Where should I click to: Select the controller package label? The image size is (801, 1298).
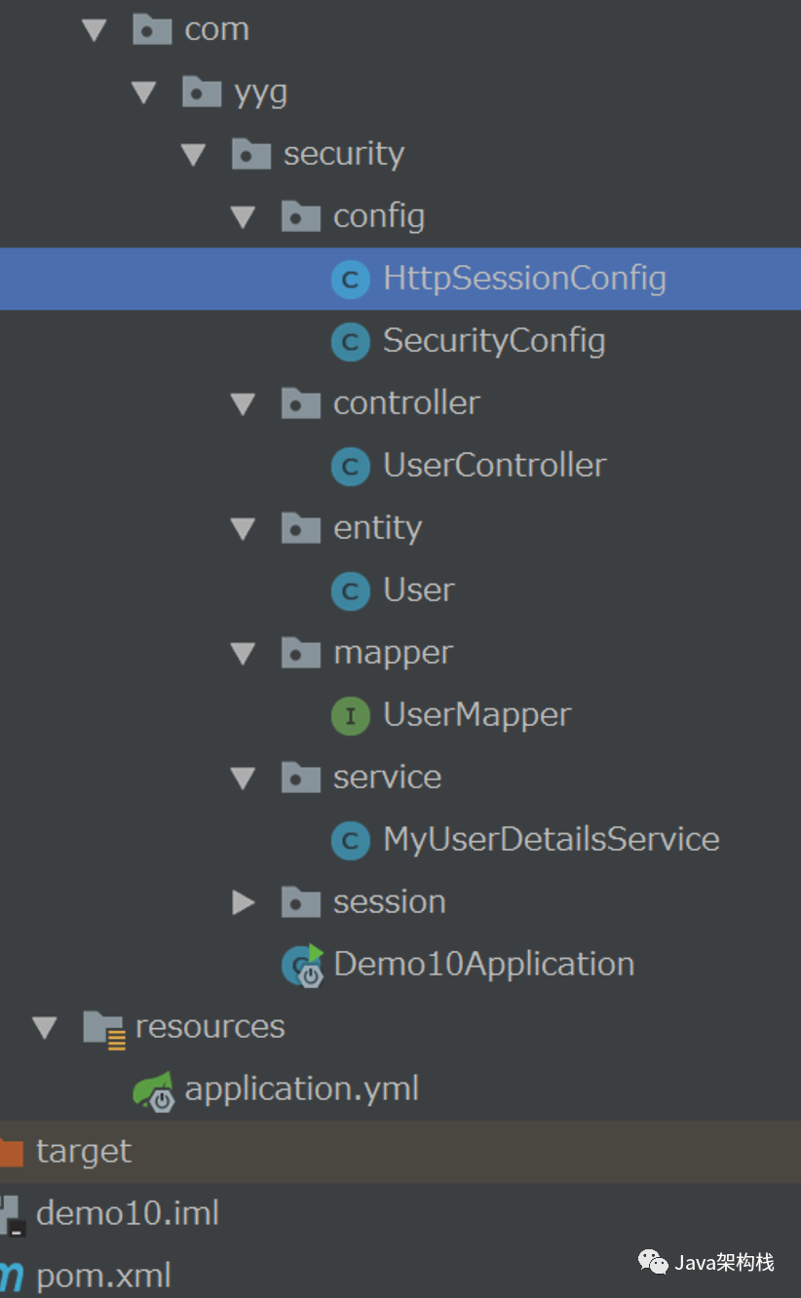pos(406,403)
